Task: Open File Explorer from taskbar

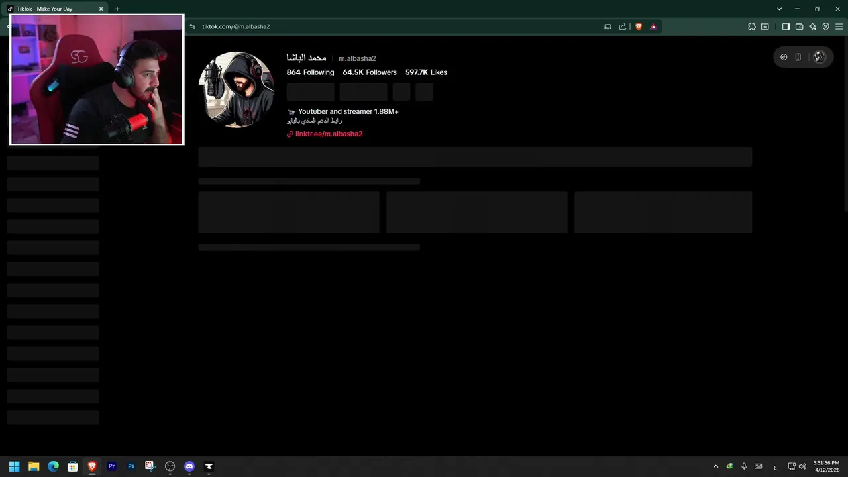Action: pos(34,466)
